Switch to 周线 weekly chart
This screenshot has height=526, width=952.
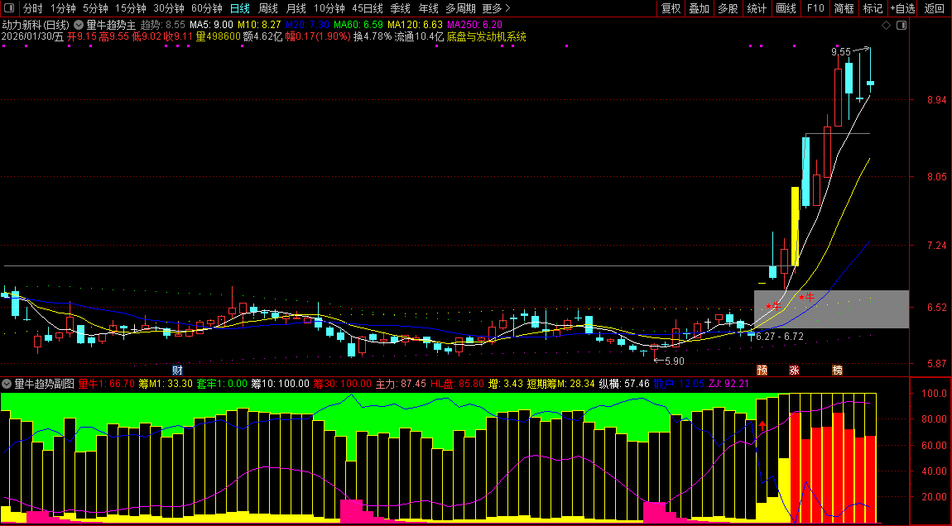[x=267, y=8]
